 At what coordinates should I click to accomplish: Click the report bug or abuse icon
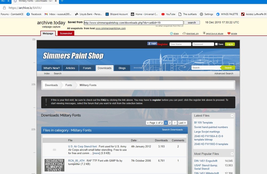point(204,33)
